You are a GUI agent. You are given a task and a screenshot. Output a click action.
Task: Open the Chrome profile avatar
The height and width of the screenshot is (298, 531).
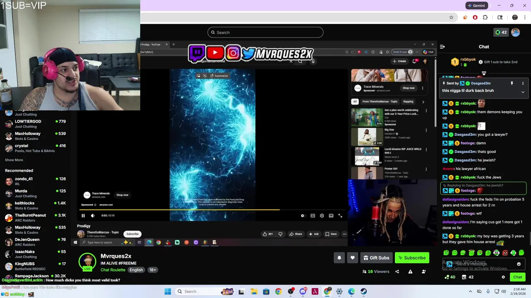point(515,17)
